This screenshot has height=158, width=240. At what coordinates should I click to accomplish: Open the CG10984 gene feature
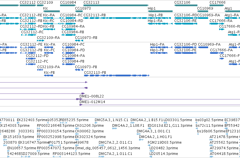(68, 6)
